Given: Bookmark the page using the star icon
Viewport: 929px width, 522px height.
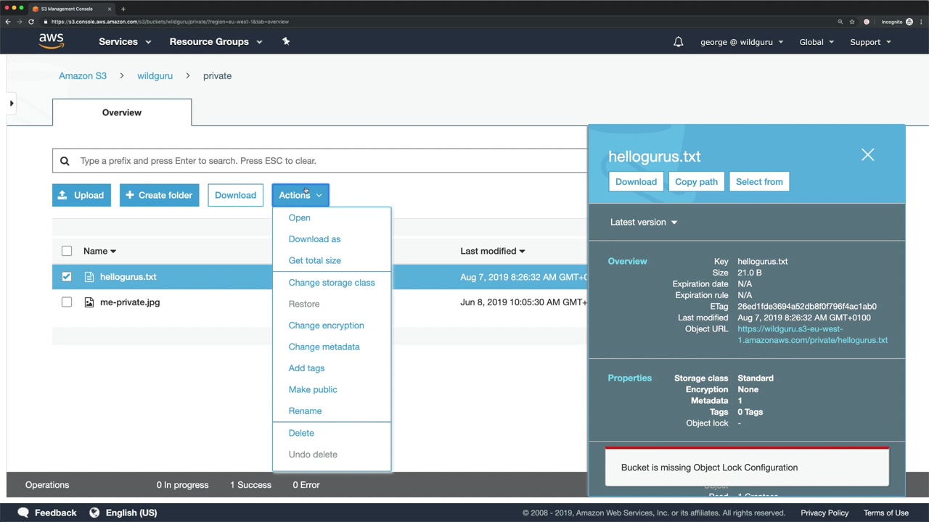Looking at the screenshot, I should point(852,22).
